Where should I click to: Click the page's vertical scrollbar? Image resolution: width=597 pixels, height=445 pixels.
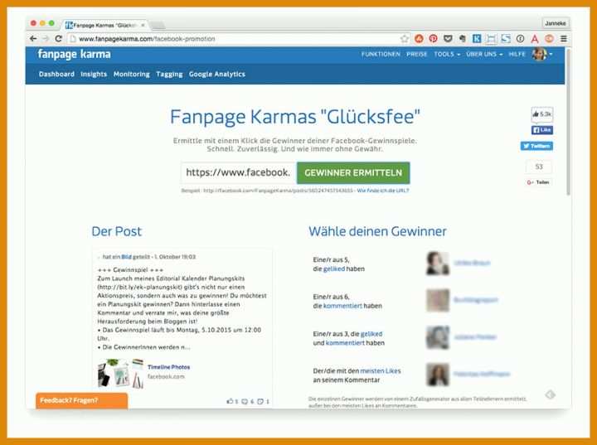(x=569, y=122)
